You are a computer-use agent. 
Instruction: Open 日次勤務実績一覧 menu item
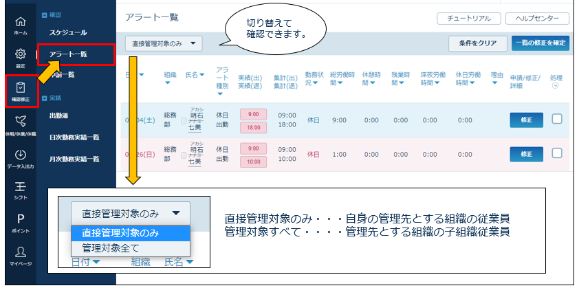pyautogui.click(x=74, y=137)
